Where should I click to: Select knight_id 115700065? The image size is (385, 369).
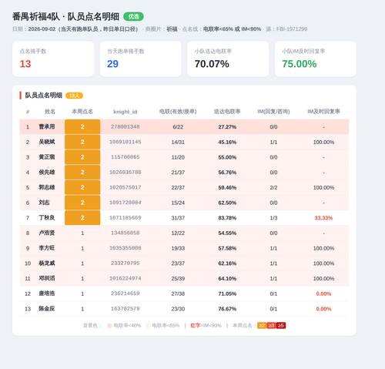point(126,157)
